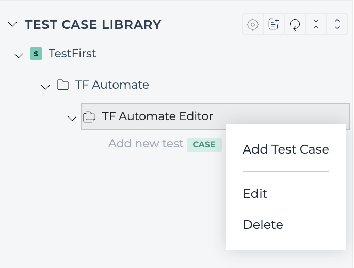
Task: Select Delete in the context menu
Action: pyautogui.click(x=263, y=225)
